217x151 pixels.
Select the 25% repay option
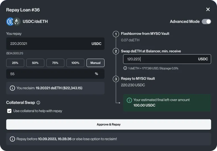point(15,63)
